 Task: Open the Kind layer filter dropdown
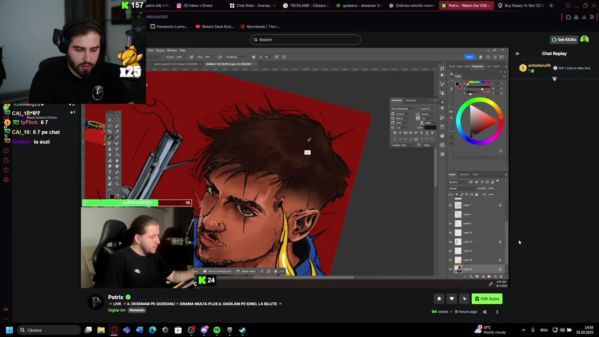coord(458,182)
